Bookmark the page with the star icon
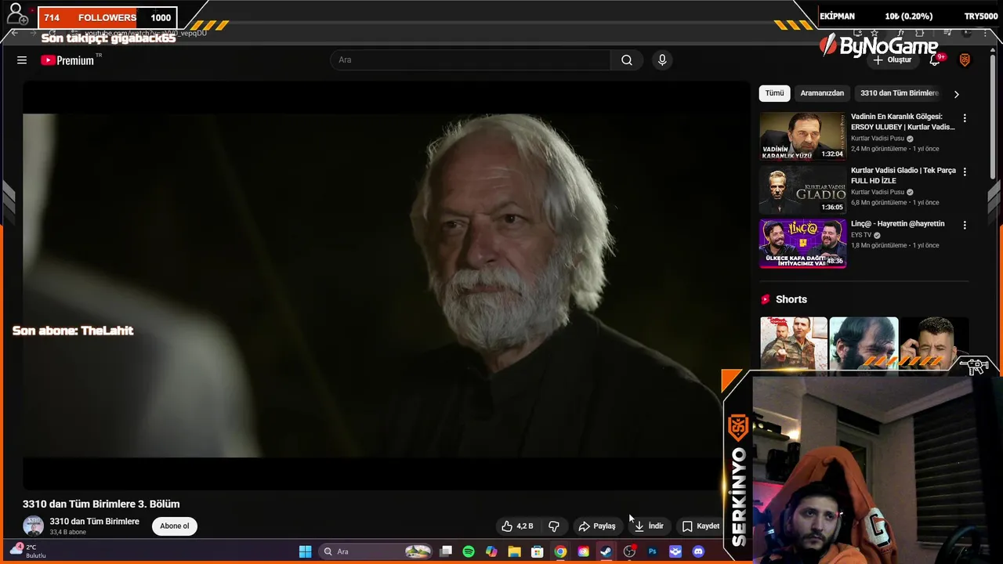 point(874,33)
